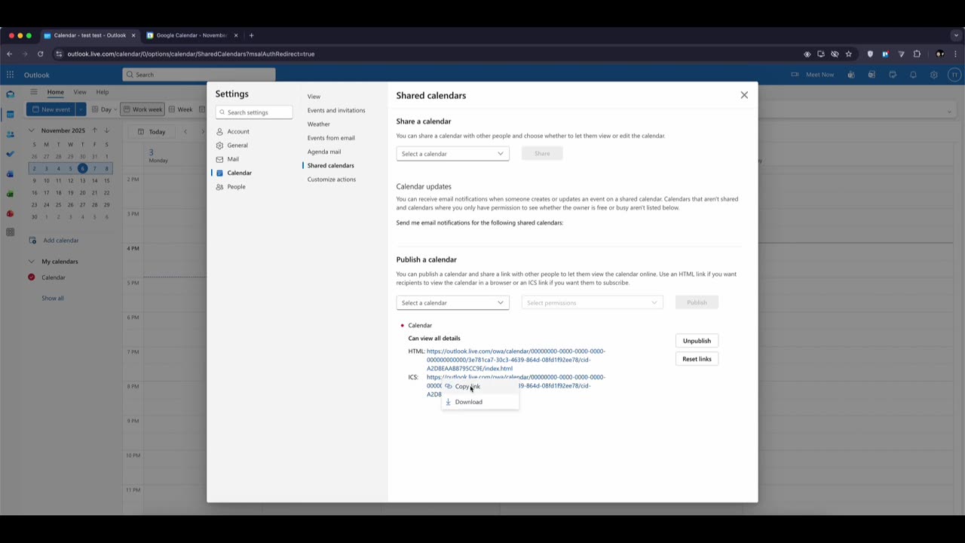Click the New event button
965x543 pixels.
51,109
